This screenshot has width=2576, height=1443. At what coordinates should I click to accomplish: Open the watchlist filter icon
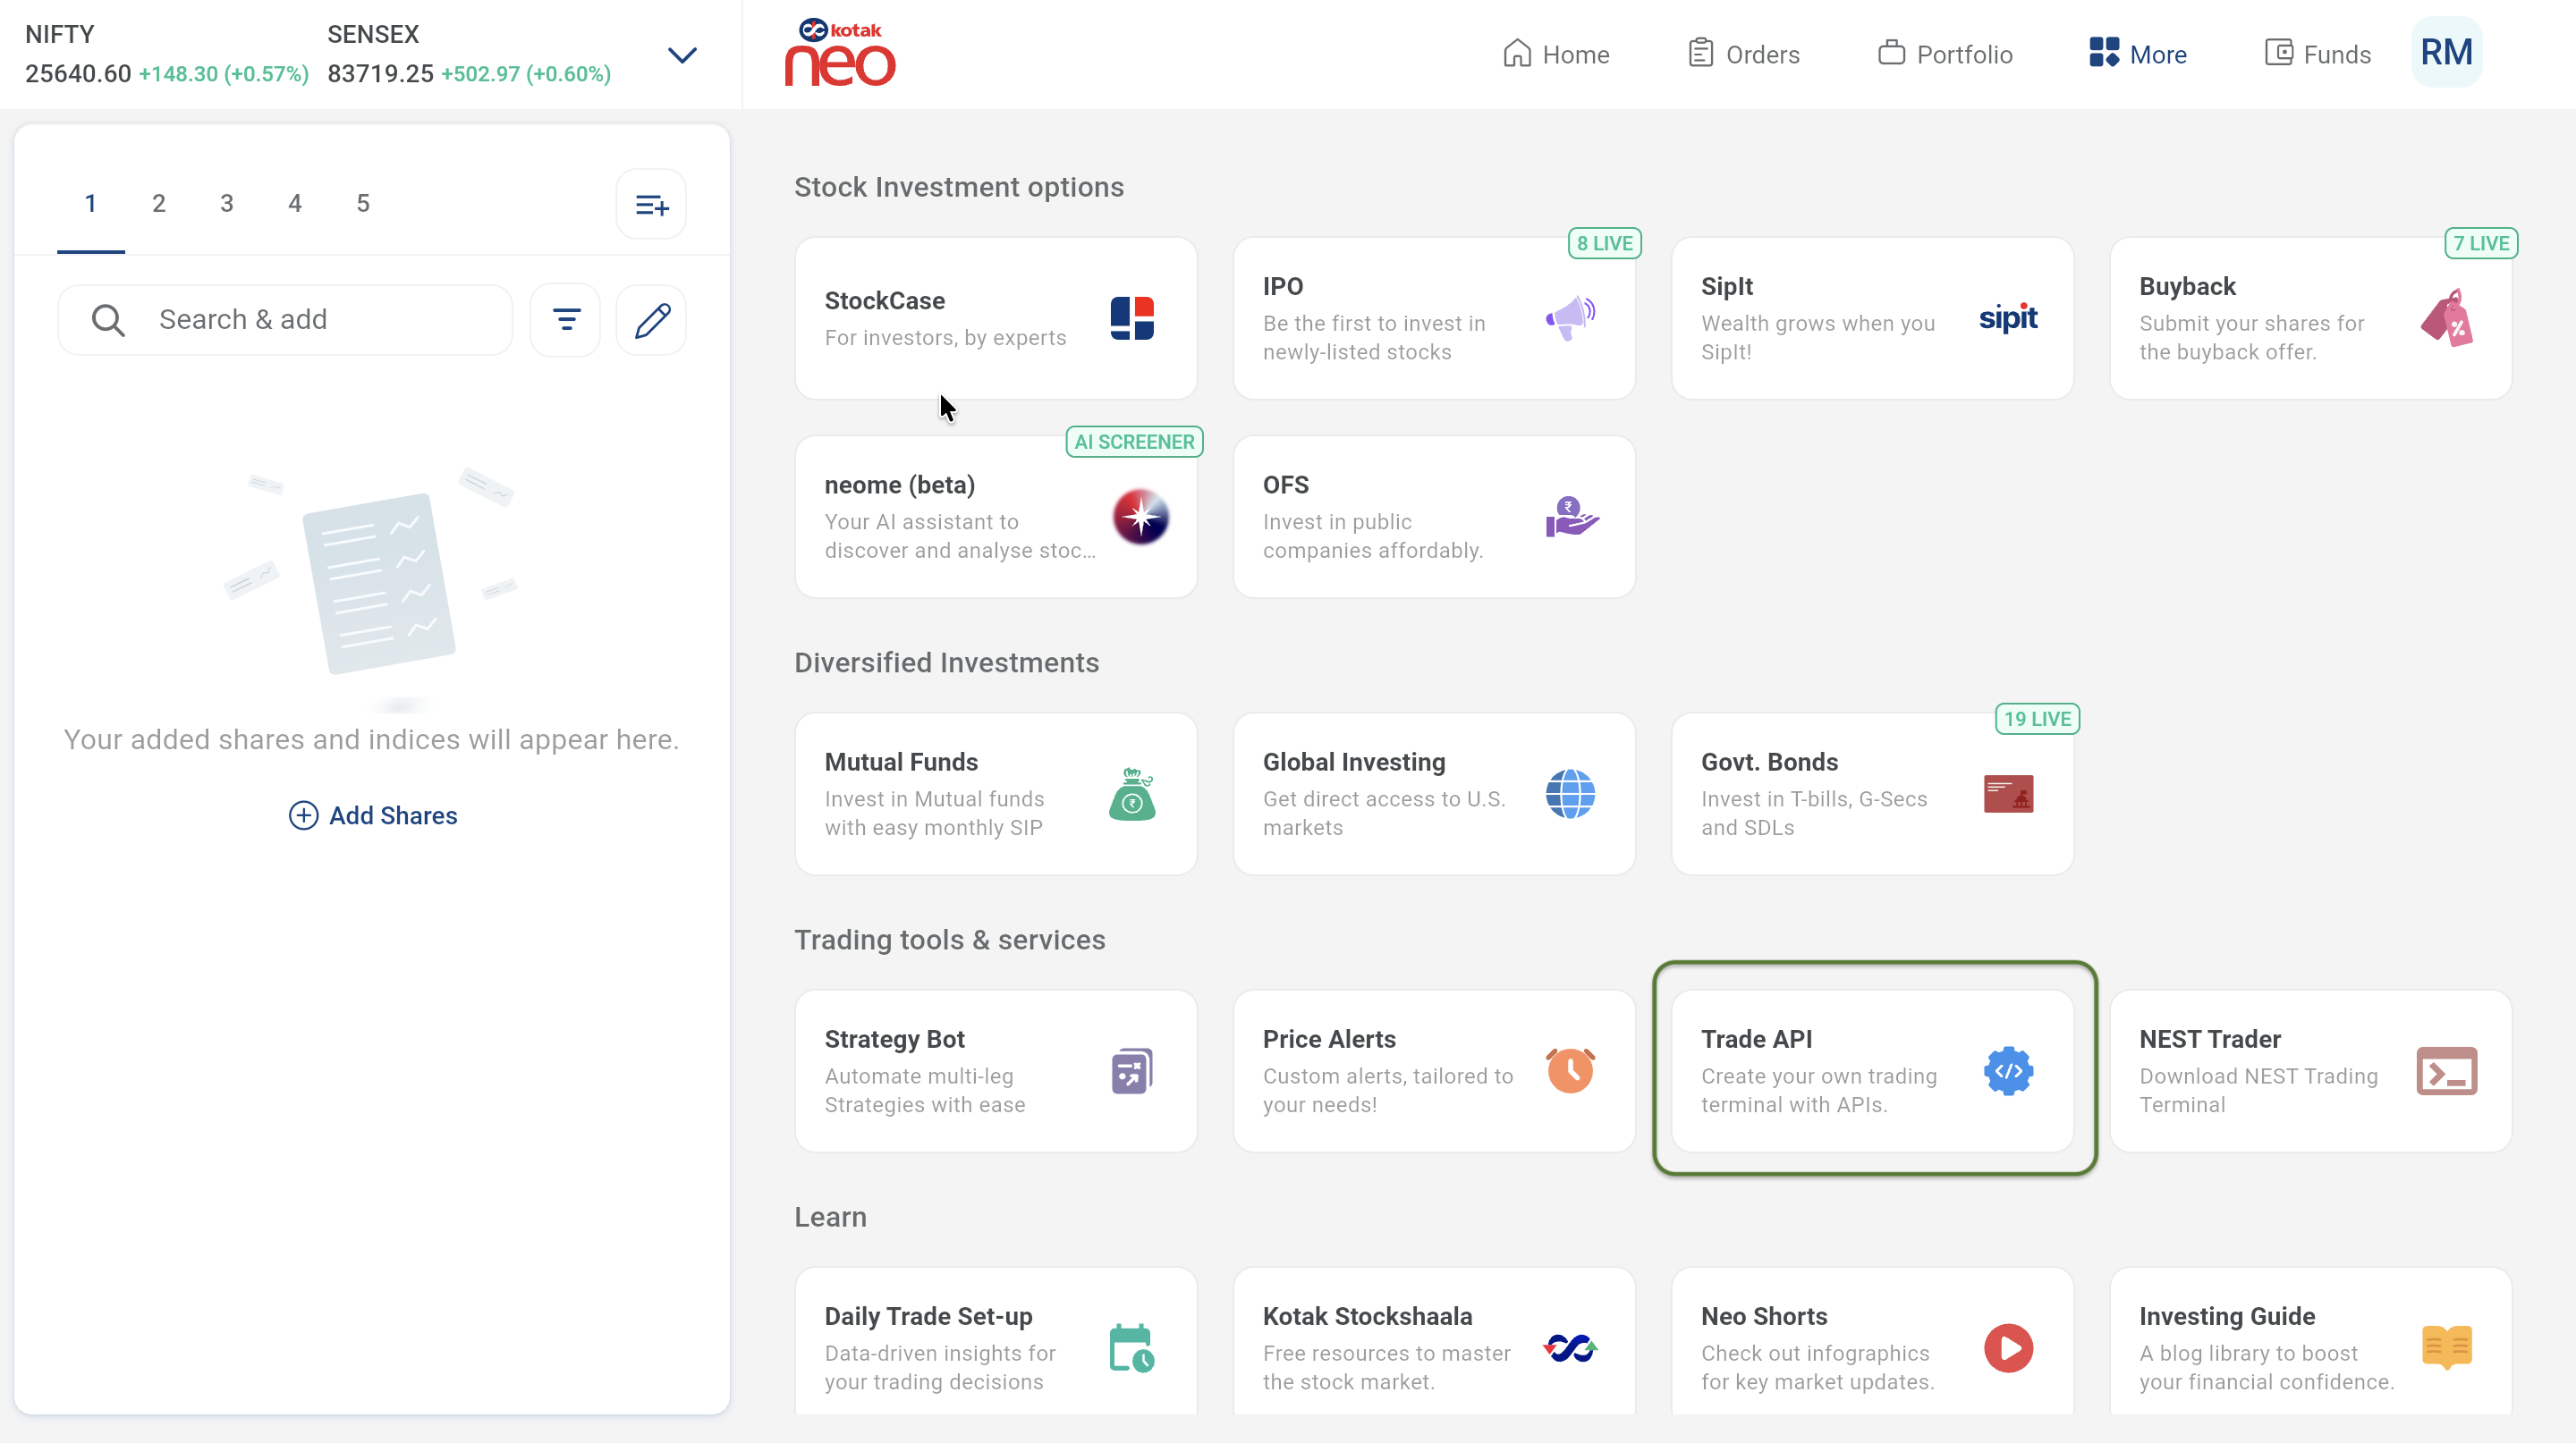click(566, 320)
